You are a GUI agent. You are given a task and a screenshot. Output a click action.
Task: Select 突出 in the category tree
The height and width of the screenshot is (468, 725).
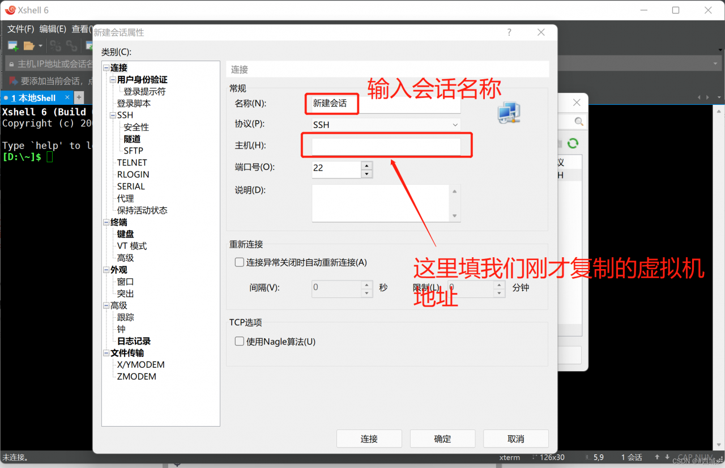[125, 293]
